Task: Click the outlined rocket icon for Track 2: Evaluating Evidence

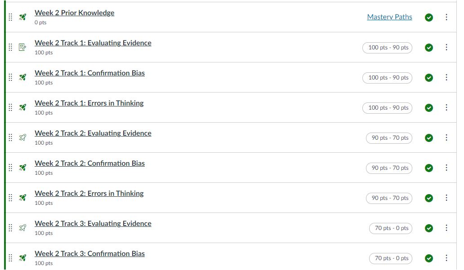Action: (x=22, y=137)
